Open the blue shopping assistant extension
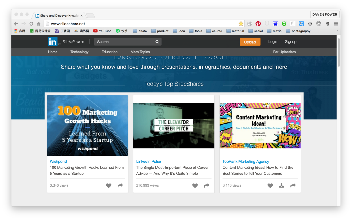The width and height of the screenshot is (352, 220). (301, 24)
